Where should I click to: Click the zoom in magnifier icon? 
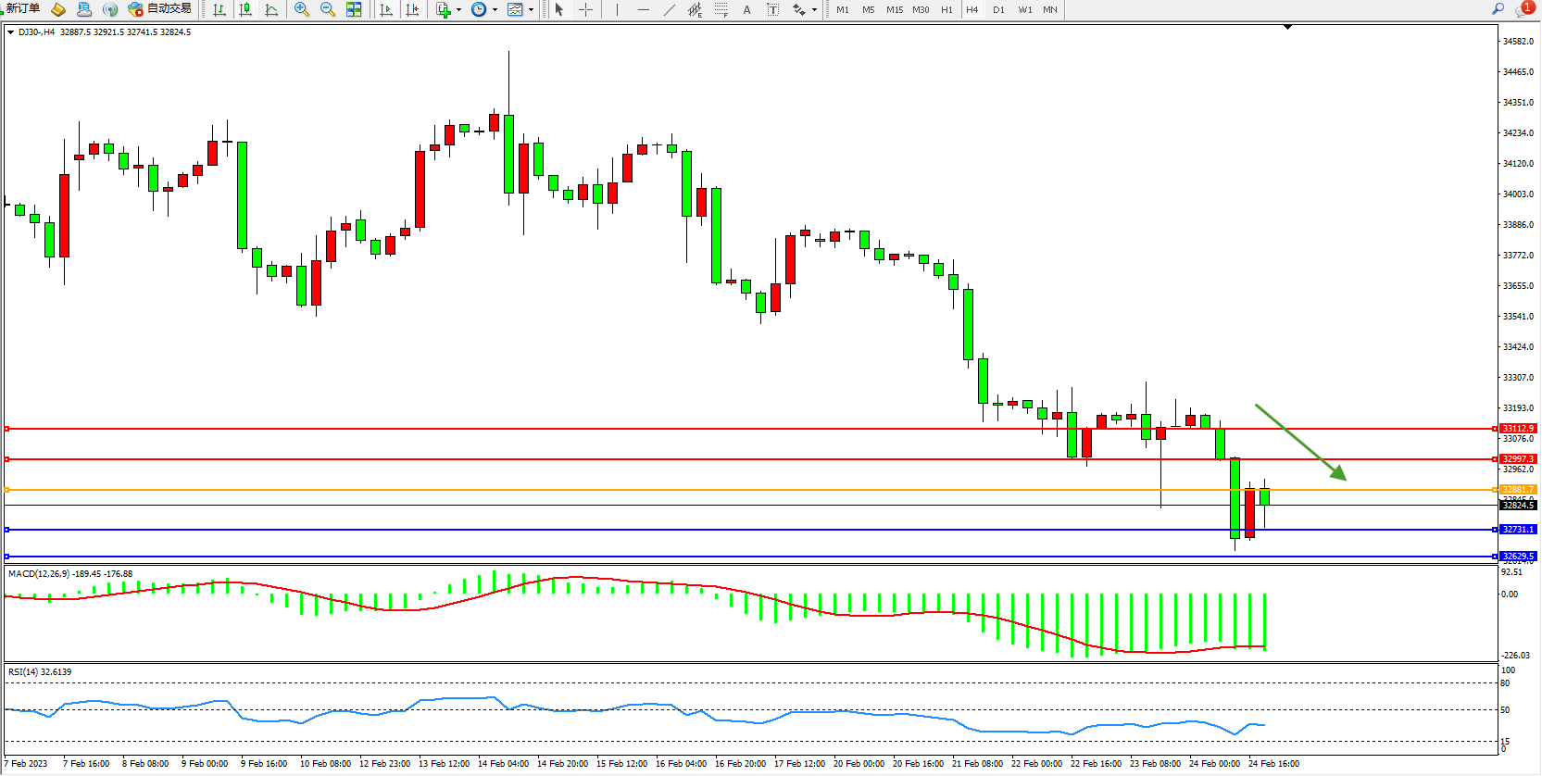[x=302, y=9]
